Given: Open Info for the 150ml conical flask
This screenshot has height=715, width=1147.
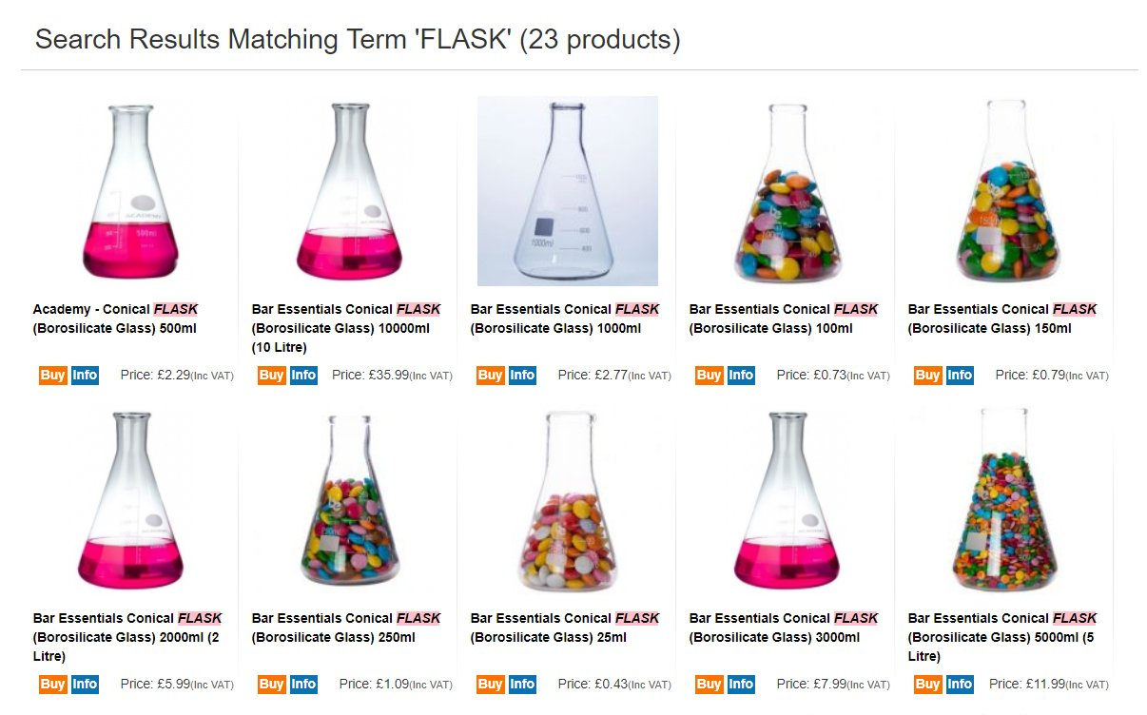Looking at the screenshot, I should coord(960,375).
